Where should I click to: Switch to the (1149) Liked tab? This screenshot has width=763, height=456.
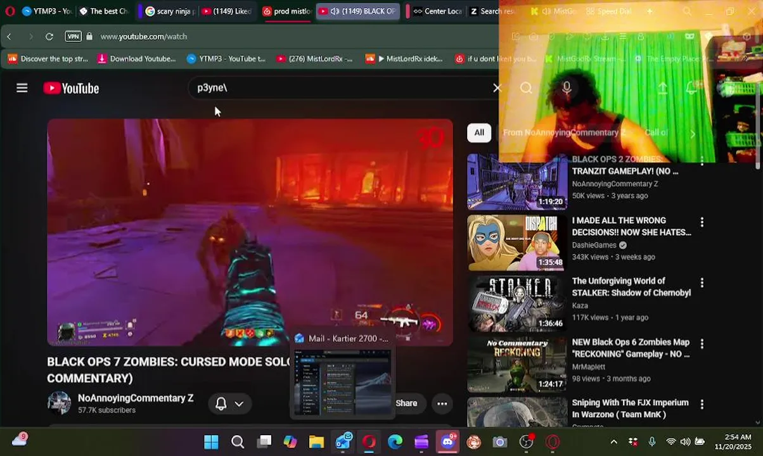pyautogui.click(x=226, y=11)
